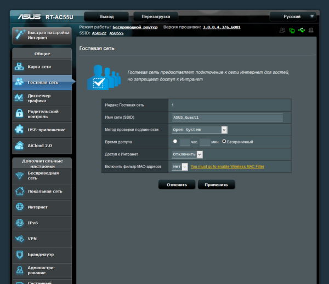
Task: Click the ASUS55 SSID link
Action: [x=116, y=33]
